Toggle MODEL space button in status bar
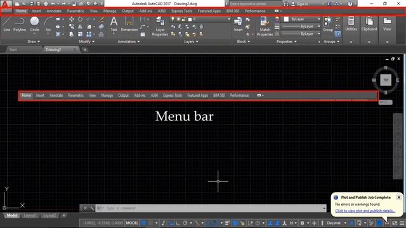The height and width of the screenshot is (228, 406). coord(132,223)
